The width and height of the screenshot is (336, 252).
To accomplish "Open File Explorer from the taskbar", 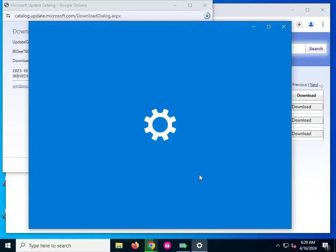I will tap(119, 245).
